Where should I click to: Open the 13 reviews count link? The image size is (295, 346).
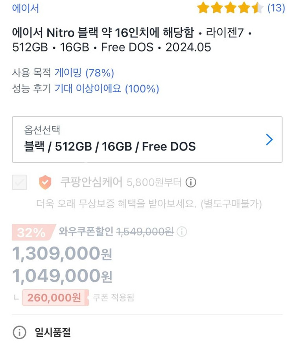tap(276, 8)
